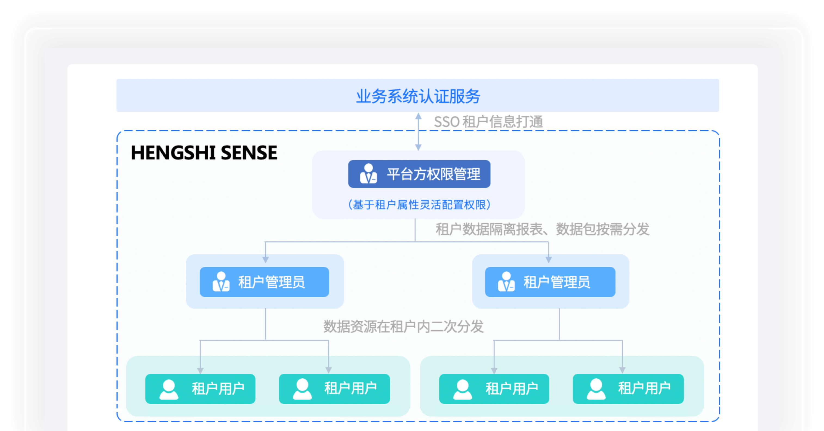Click the person icon in the left 租户管理员 box

pyautogui.click(x=221, y=282)
